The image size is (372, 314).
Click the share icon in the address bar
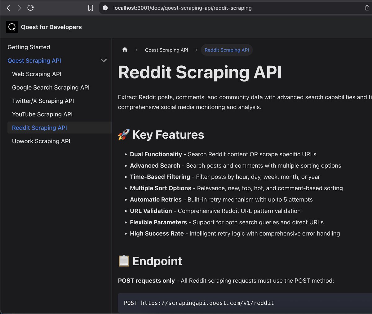pyautogui.click(x=367, y=8)
